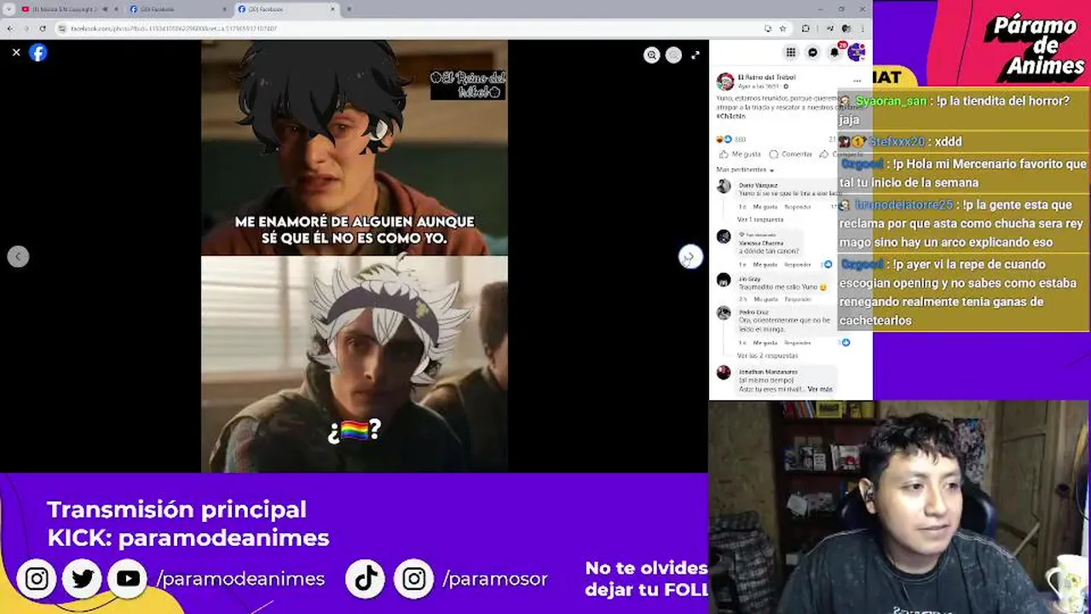This screenshot has width=1091, height=614.
Task: Click Me gusta under Dario Vazquez comment
Action: coord(765,206)
